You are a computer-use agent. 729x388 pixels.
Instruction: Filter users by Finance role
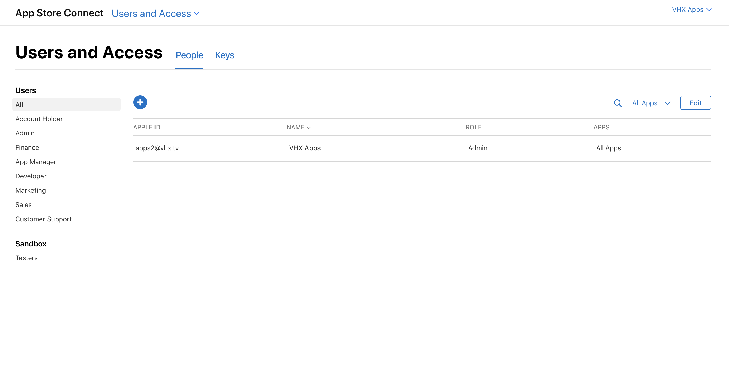click(27, 148)
